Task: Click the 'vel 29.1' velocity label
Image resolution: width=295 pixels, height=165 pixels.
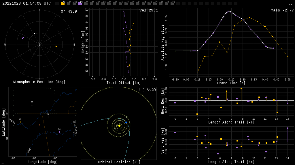Action: 149,10
